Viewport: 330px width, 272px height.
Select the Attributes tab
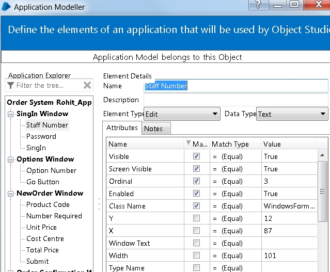pyautogui.click(x=122, y=127)
